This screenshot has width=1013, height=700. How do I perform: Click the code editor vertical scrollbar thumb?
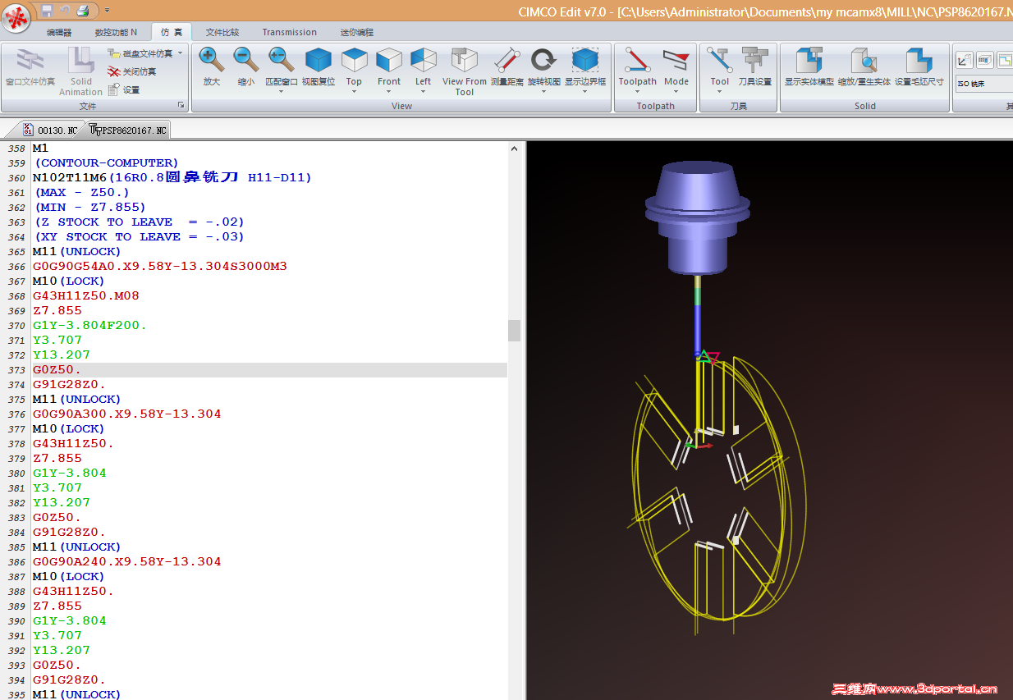[x=515, y=330]
